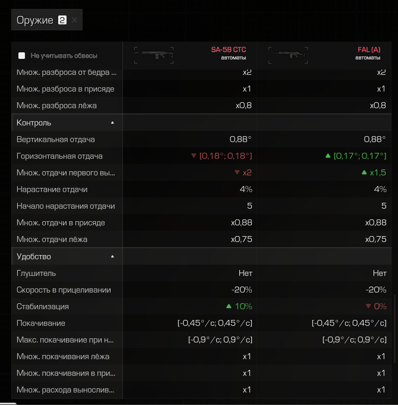Click the автоматы category under SA-58 СТС
This screenshot has width=398, height=405.
pos(233,58)
